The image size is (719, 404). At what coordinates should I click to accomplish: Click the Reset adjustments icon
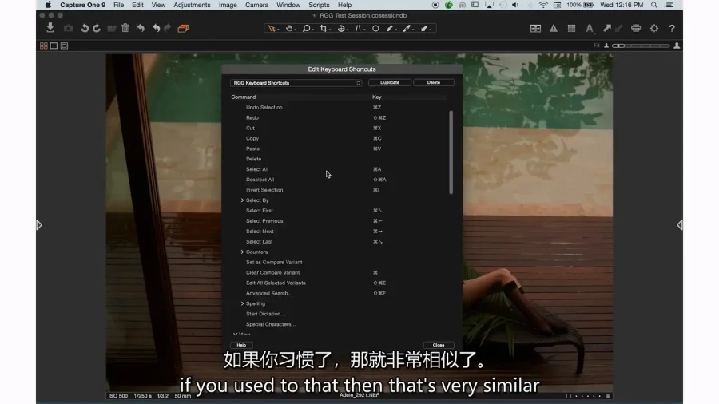(141, 29)
